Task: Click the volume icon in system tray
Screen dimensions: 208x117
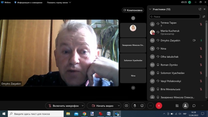Action: (180, 114)
